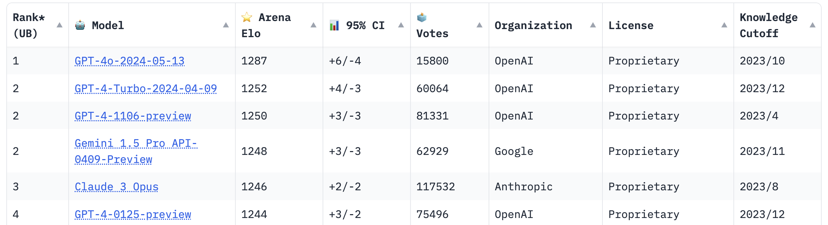Sort by Votes using sort arrow

coord(479,25)
